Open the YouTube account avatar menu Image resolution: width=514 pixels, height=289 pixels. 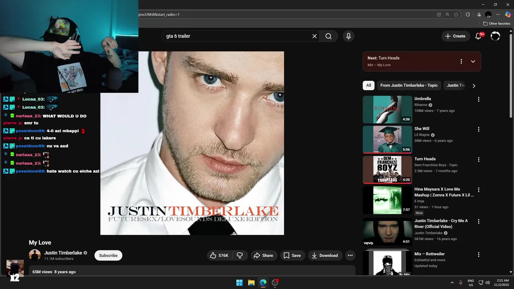(496, 36)
